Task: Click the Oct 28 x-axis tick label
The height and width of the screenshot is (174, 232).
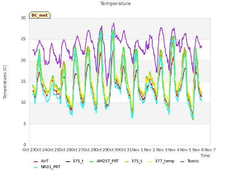Action: [90, 150]
